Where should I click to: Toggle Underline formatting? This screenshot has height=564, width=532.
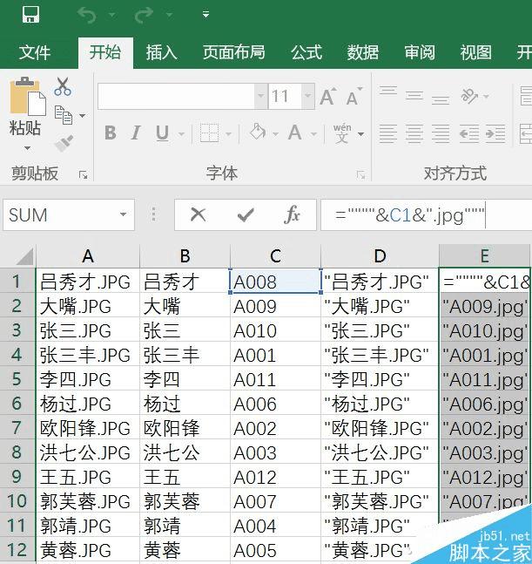tap(162, 133)
